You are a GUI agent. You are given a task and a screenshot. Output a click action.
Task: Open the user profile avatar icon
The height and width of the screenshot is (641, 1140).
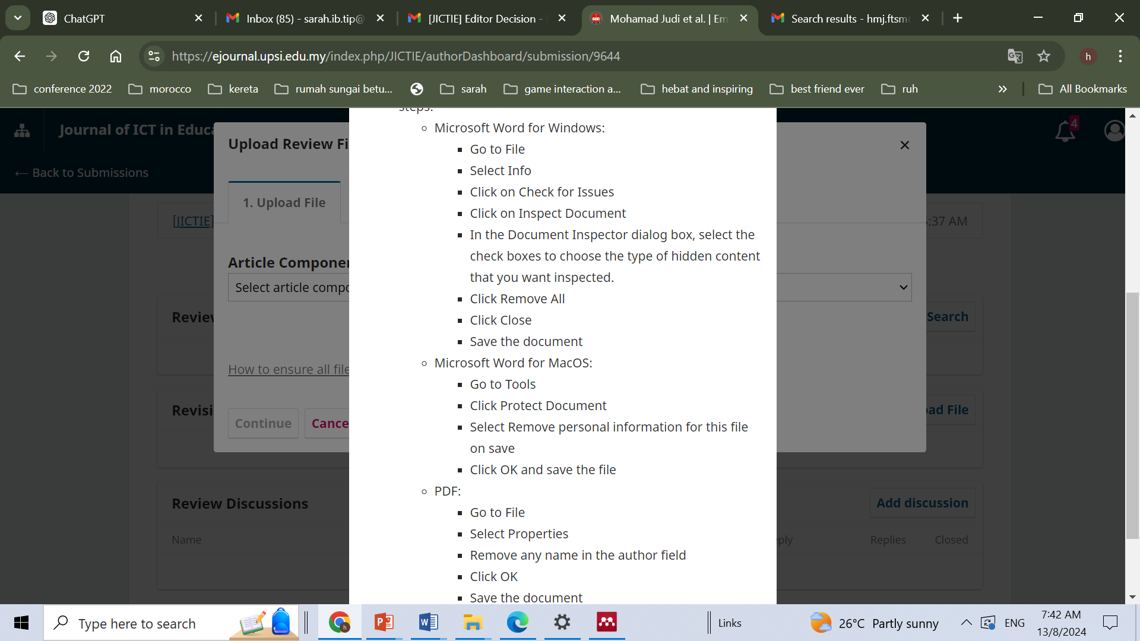point(1114,131)
